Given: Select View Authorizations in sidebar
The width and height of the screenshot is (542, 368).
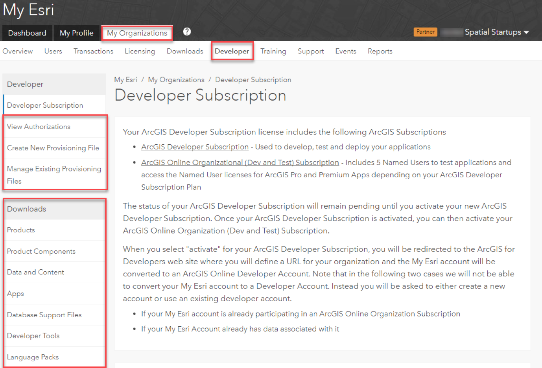Looking at the screenshot, I should click(x=39, y=127).
